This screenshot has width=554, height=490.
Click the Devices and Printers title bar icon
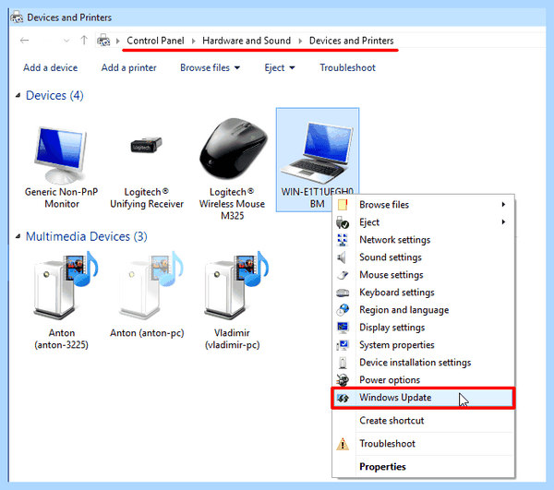click(x=17, y=17)
